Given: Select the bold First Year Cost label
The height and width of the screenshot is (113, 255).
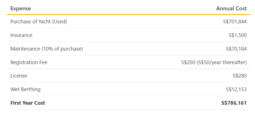Looking at the screenshot, I should pos(28,103).
